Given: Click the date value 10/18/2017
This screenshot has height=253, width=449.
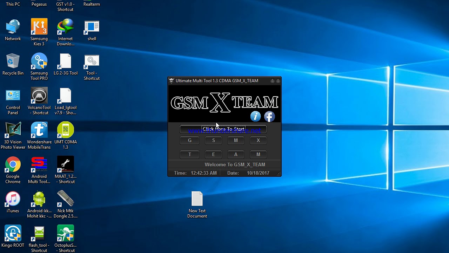Looking at the screenshot, I should click(258, 173).
